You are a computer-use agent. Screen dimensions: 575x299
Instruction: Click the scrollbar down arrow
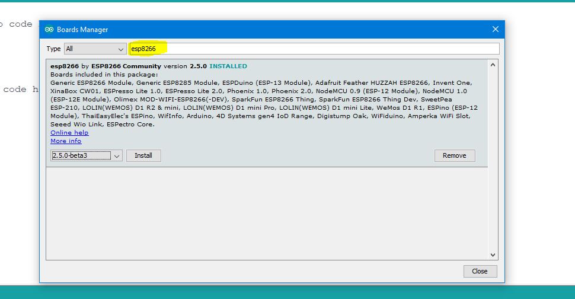(493, 255)
